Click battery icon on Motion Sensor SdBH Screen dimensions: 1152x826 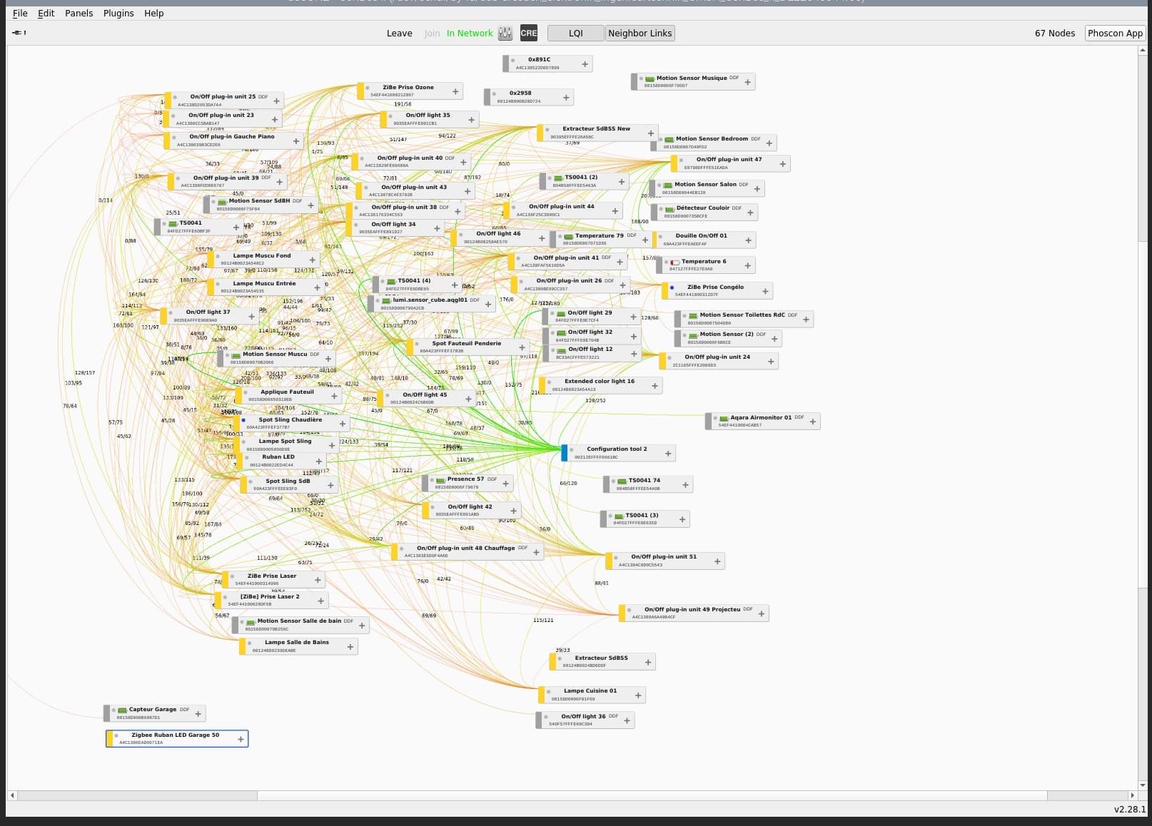point(223,202)
